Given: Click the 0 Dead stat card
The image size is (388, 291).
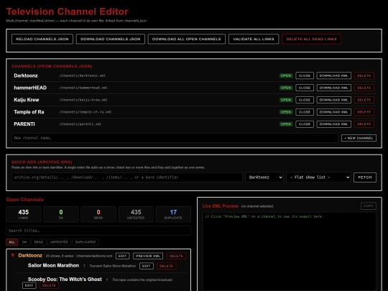Looking at the screenshot, I should click(98, 214).
